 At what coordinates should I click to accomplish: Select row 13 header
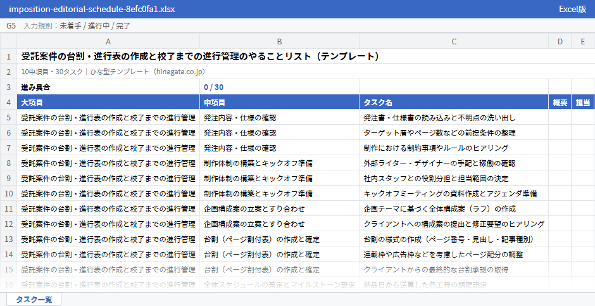[x=8, y=239]
